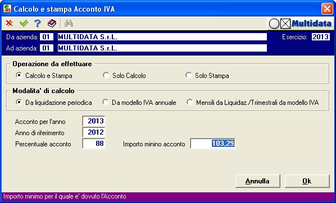Click the 'Acconto per l'anno' label
Screen dimensions: 336x203
pyautogui.click(x=40, y=122)
